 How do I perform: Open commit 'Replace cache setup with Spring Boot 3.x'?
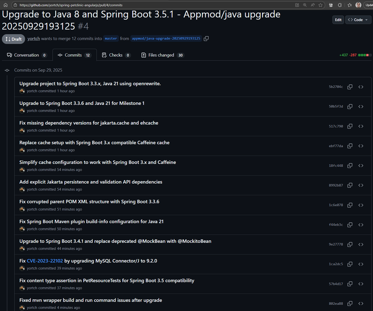tap(94, 142)
